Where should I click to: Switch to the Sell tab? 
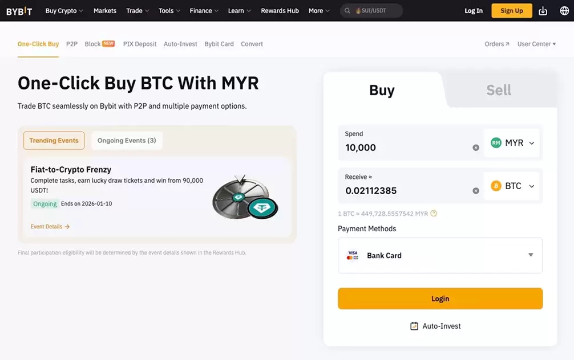tap(498, 89)
